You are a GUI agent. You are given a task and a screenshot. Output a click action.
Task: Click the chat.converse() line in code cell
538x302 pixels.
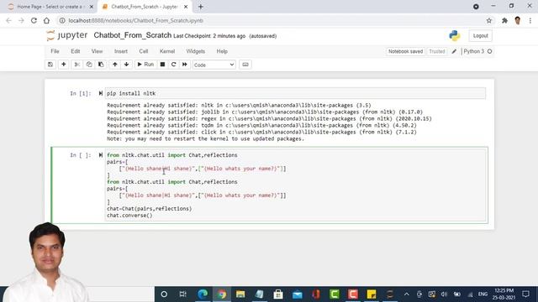point(129,216)
